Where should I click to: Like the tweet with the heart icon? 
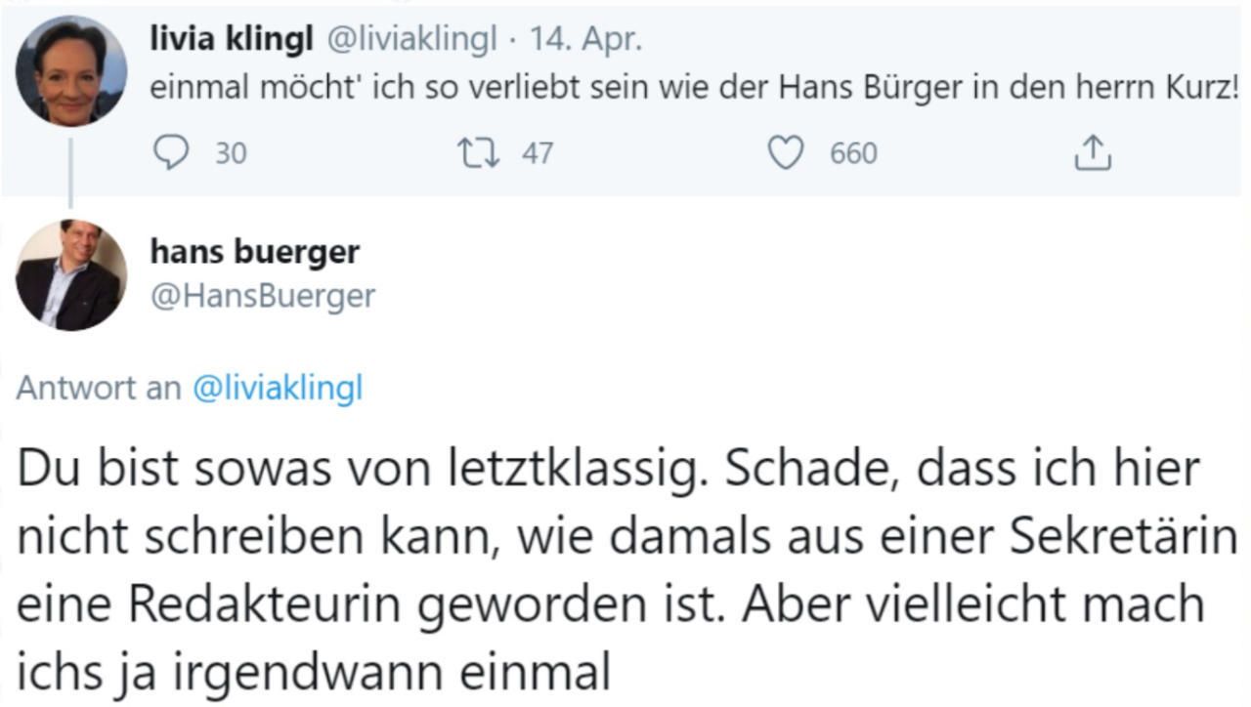[786, 153]
